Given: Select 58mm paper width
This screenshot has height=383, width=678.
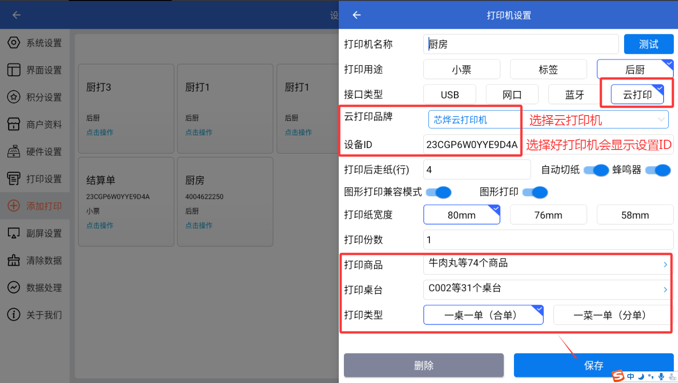Looking at the screenshot, I should point(635,215).
